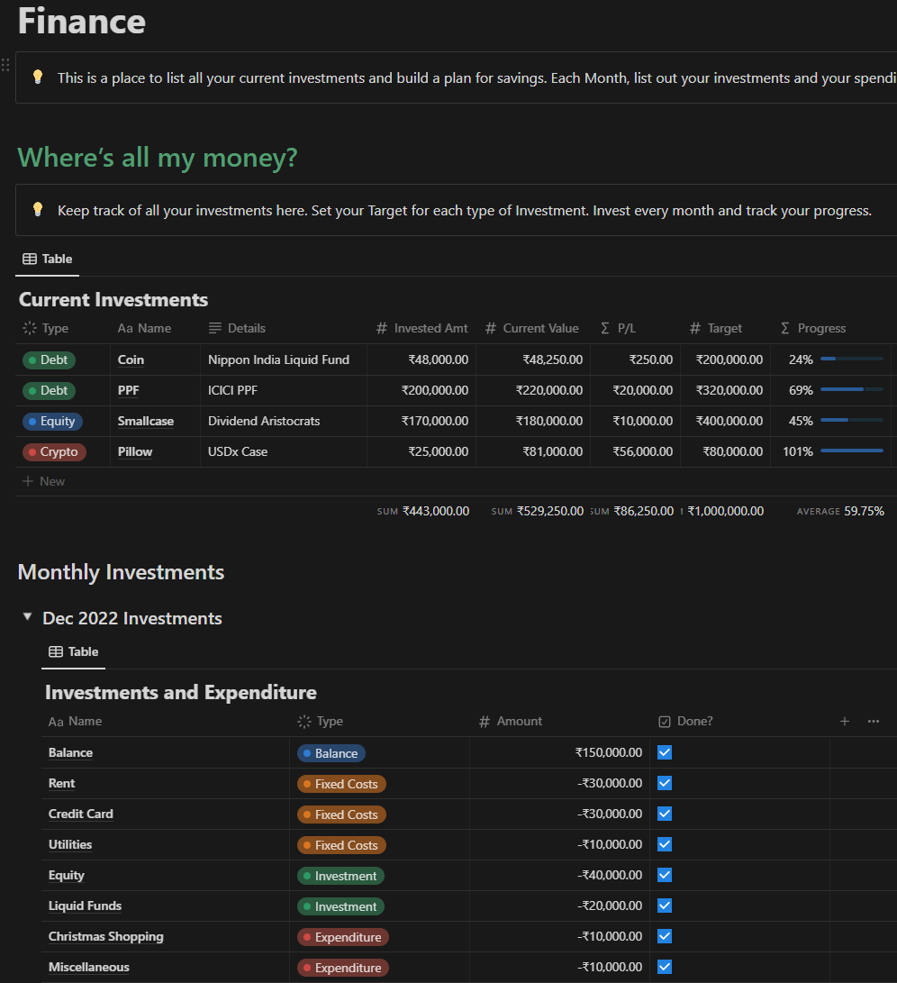The width and height of the screenshot is (897, 983).
Task: Open the Investment tag in the Liquid Funds row
Action: pos(340,906)
